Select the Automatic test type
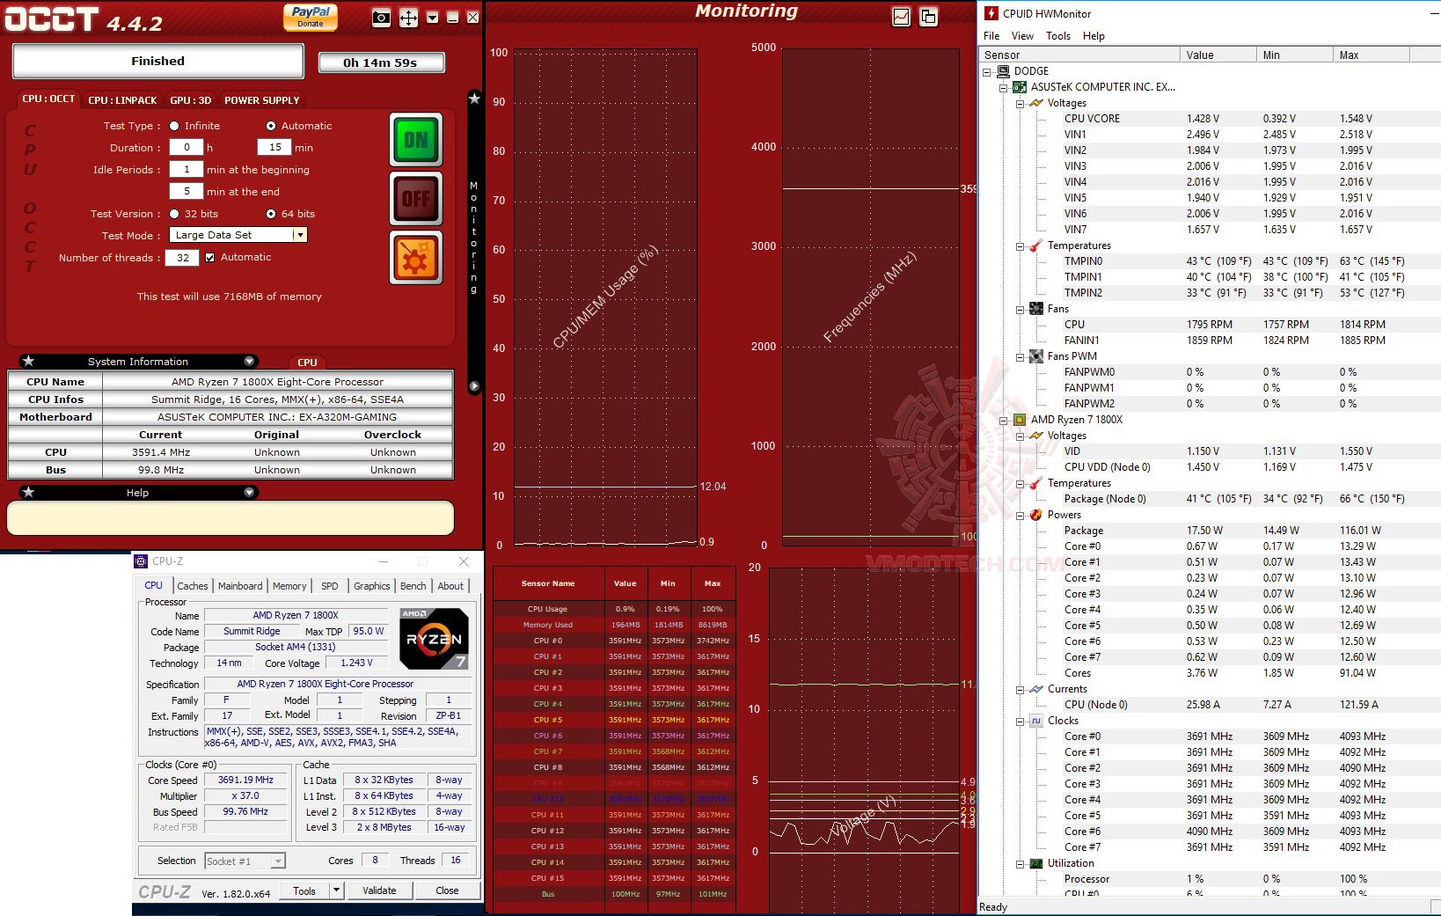 pos(271,126)
